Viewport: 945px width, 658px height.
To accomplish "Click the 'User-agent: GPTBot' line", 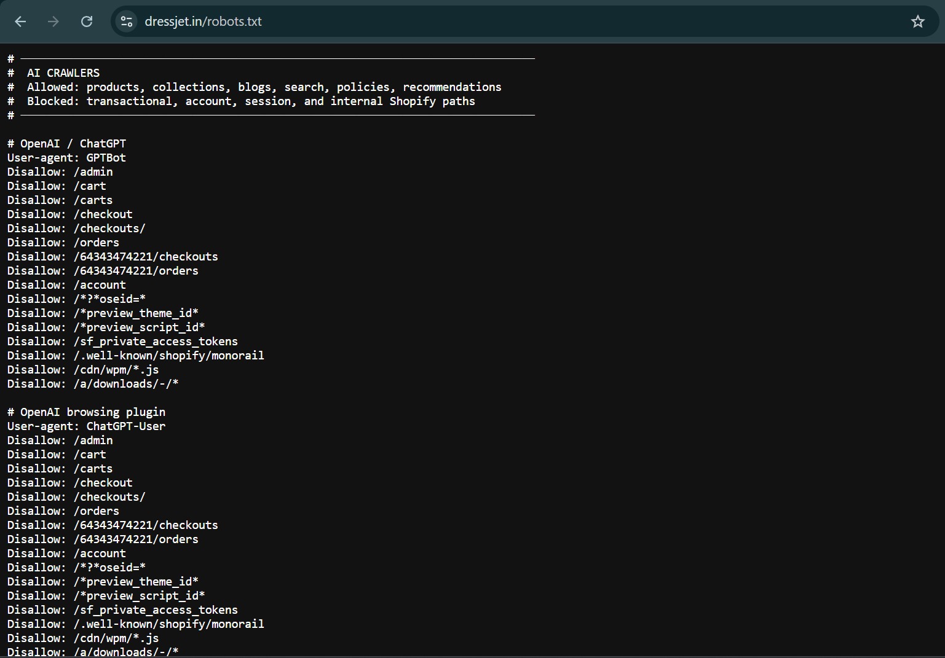I will (x=66, y=157).
